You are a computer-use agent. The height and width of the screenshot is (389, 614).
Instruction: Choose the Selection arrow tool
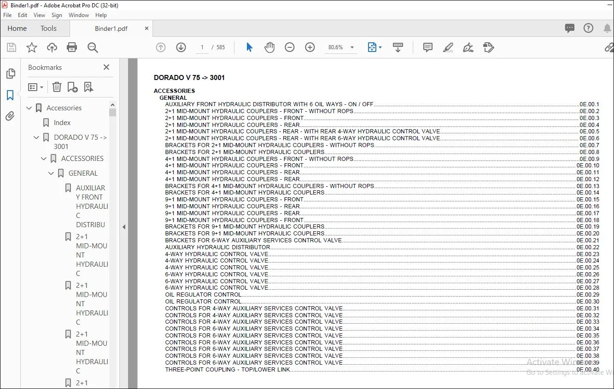[x=249, y=47]
